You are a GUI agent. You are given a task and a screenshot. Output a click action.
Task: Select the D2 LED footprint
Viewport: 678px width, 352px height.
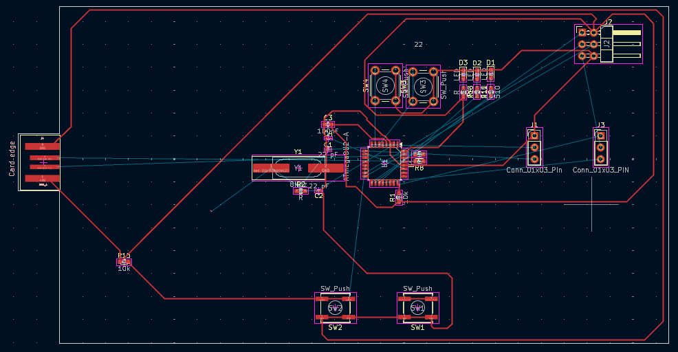click(477, 74)
